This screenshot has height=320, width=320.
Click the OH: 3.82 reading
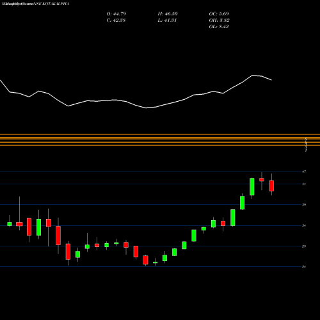click(x=219, y=20)
